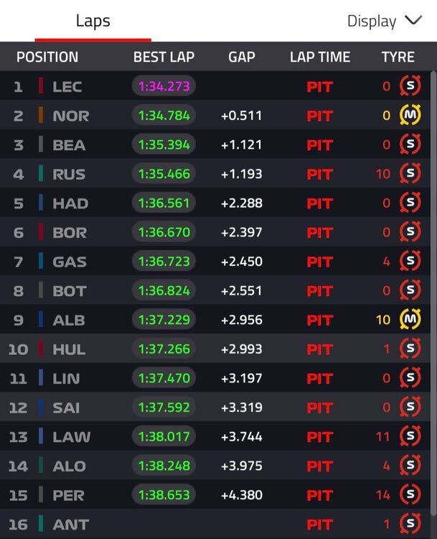Click Antonelli's soft tyre icon
The image size is (437, 539).
pyautogui.click(x=410, y=524)
